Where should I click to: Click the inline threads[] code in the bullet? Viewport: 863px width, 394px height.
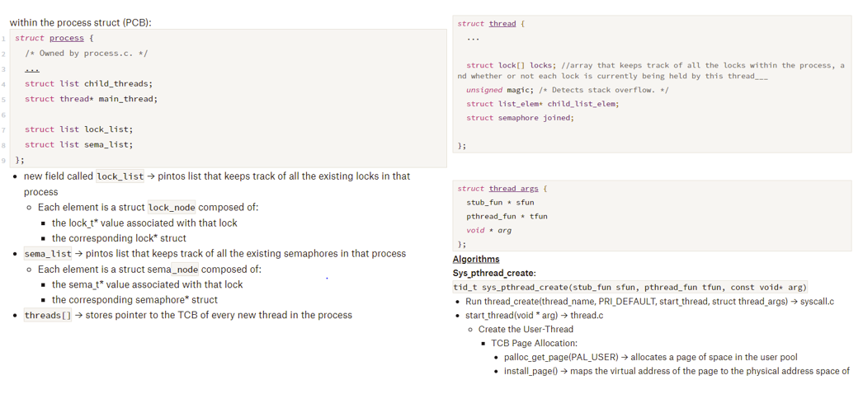pyautogui.click(x=48, y=316)
